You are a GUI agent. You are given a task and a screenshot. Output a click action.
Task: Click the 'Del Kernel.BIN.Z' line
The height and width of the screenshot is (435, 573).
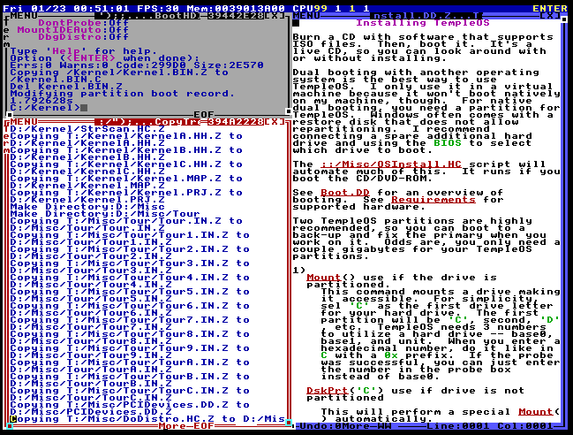(x=66, y=87)
